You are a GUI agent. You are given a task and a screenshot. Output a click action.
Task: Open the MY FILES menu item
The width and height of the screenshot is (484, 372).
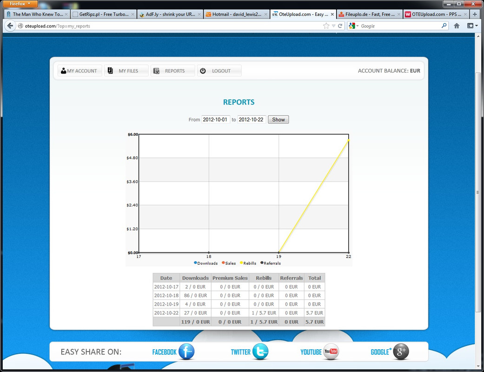click(x=126, y=71)
